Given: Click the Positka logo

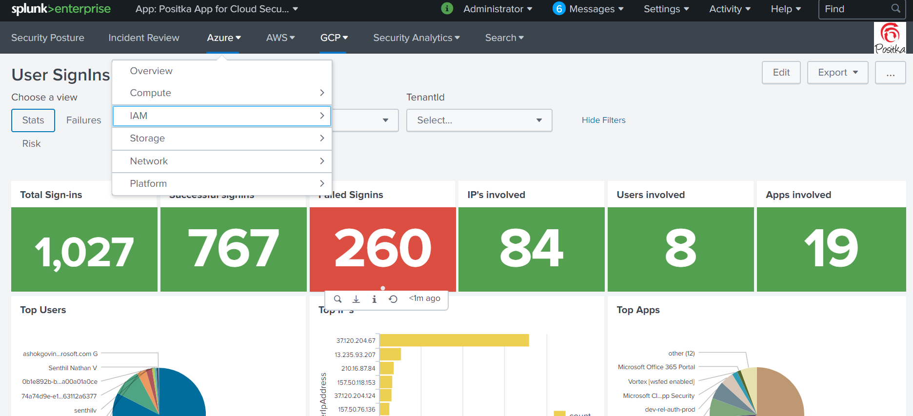Looking at the screenshot, I should coord(890,38).
